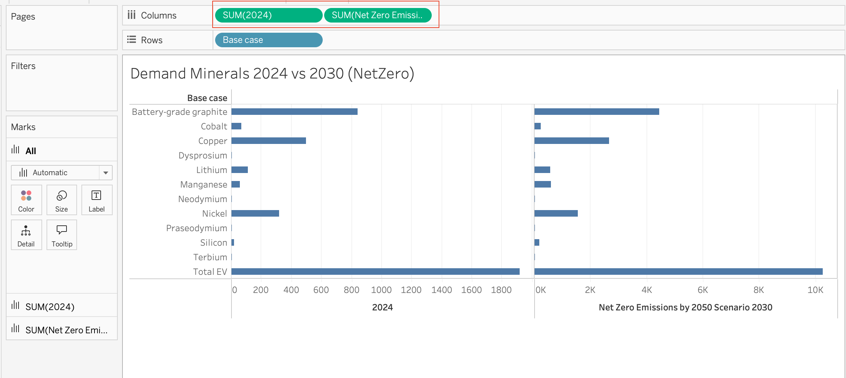Select the SUM(Net Zero Emi... marks section
Image resolution: width=846 pixels, height=378 pixels.
click(x=61, y=330)
